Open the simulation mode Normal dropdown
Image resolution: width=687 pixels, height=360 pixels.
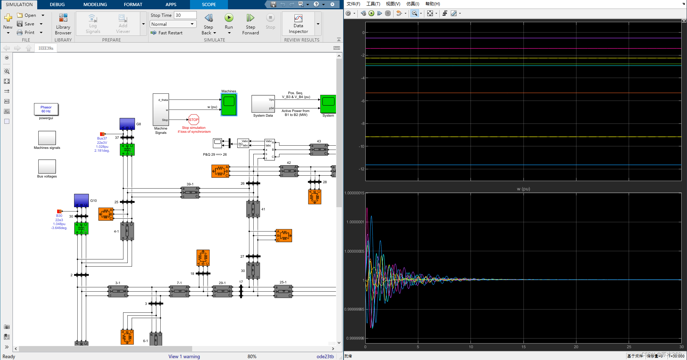[173, 24]
